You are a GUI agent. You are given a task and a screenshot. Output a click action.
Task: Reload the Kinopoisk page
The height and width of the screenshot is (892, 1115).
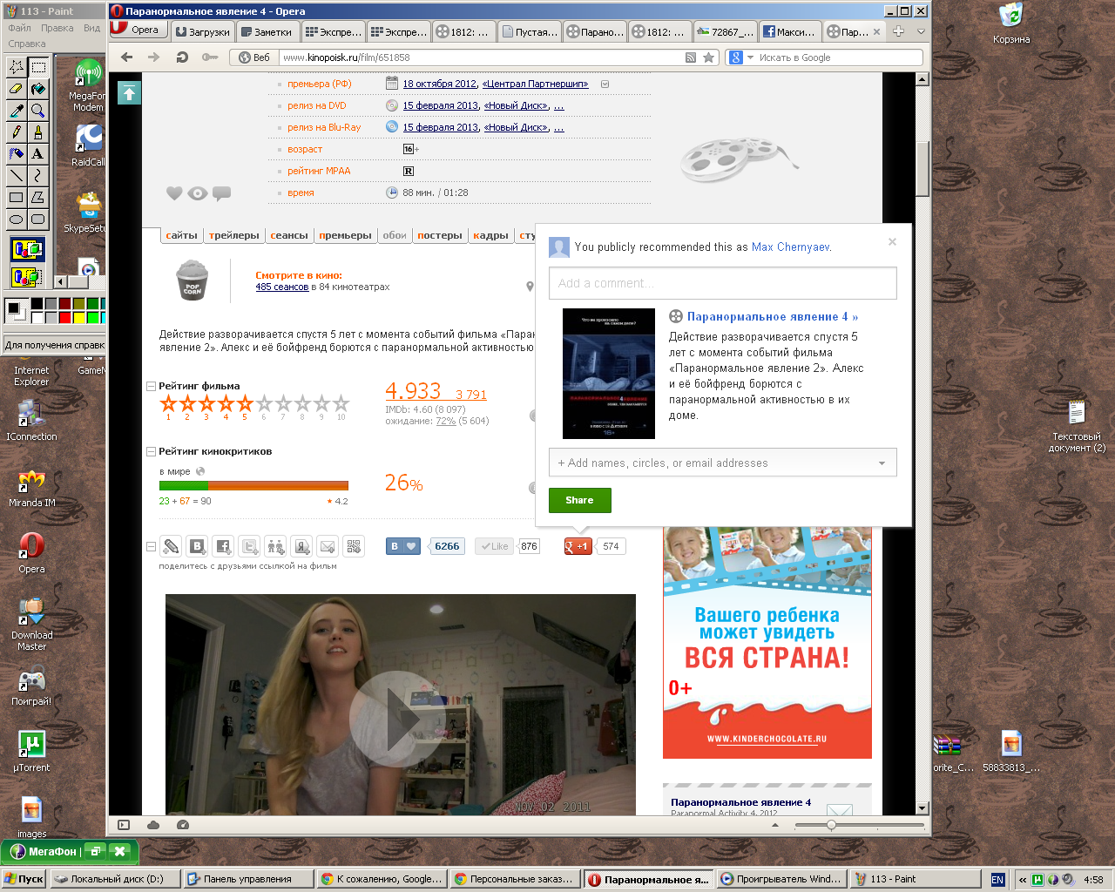[x=182, y=57]
